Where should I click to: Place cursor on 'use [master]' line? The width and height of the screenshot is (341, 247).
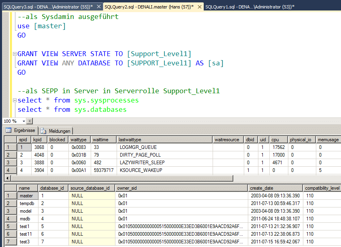pyautogui.click(x=41, y=26)
